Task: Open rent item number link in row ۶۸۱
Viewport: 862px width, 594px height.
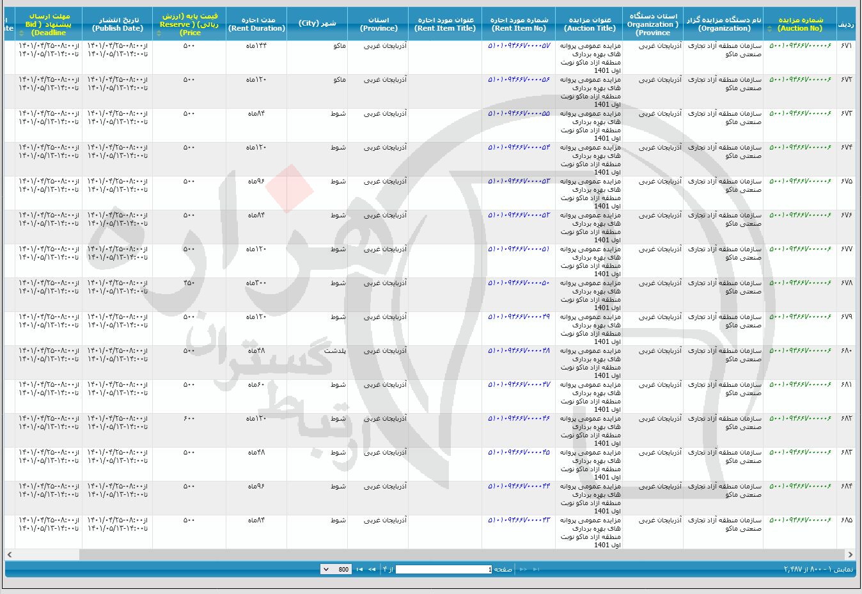Action: point(519,385)
